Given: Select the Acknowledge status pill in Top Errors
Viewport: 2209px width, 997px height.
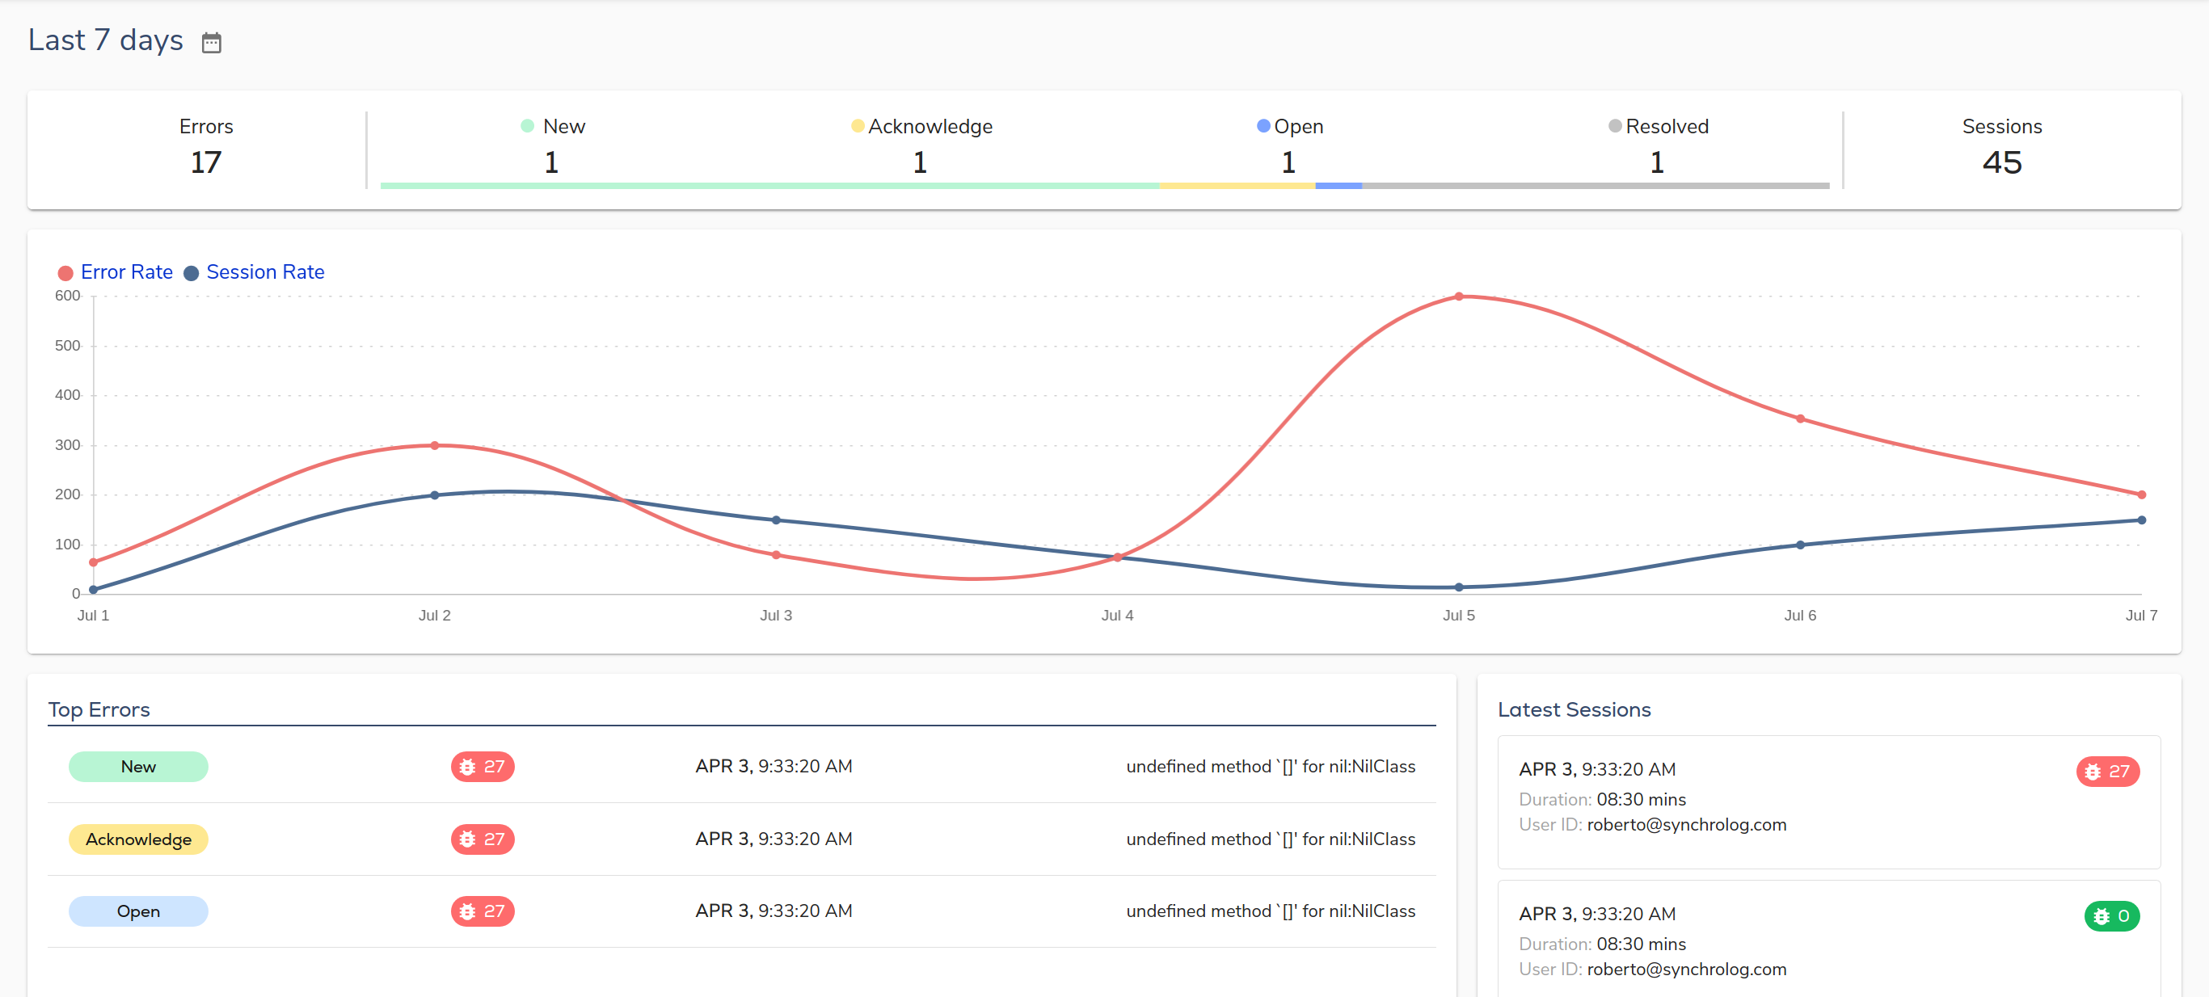Looking at the screenshot, I should pyautogui.click(x=138, y=839).
